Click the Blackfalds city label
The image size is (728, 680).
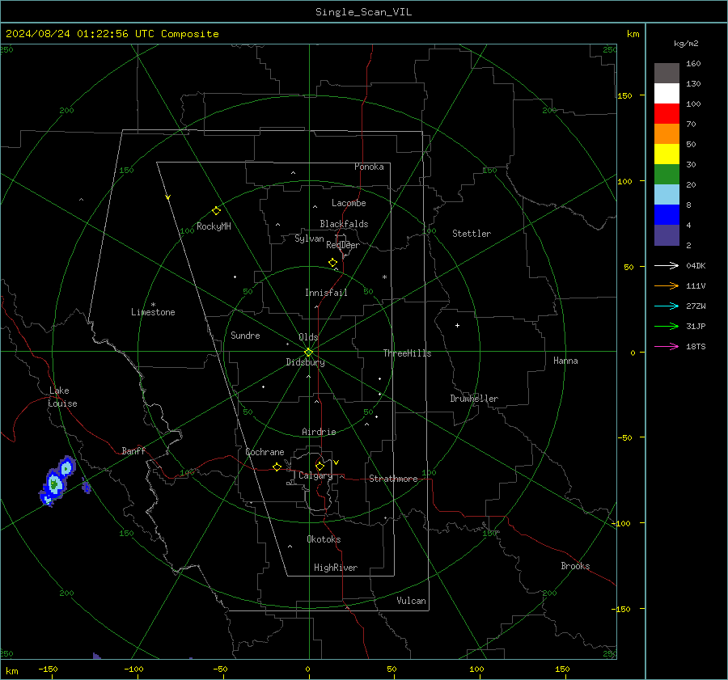[344, 224]
